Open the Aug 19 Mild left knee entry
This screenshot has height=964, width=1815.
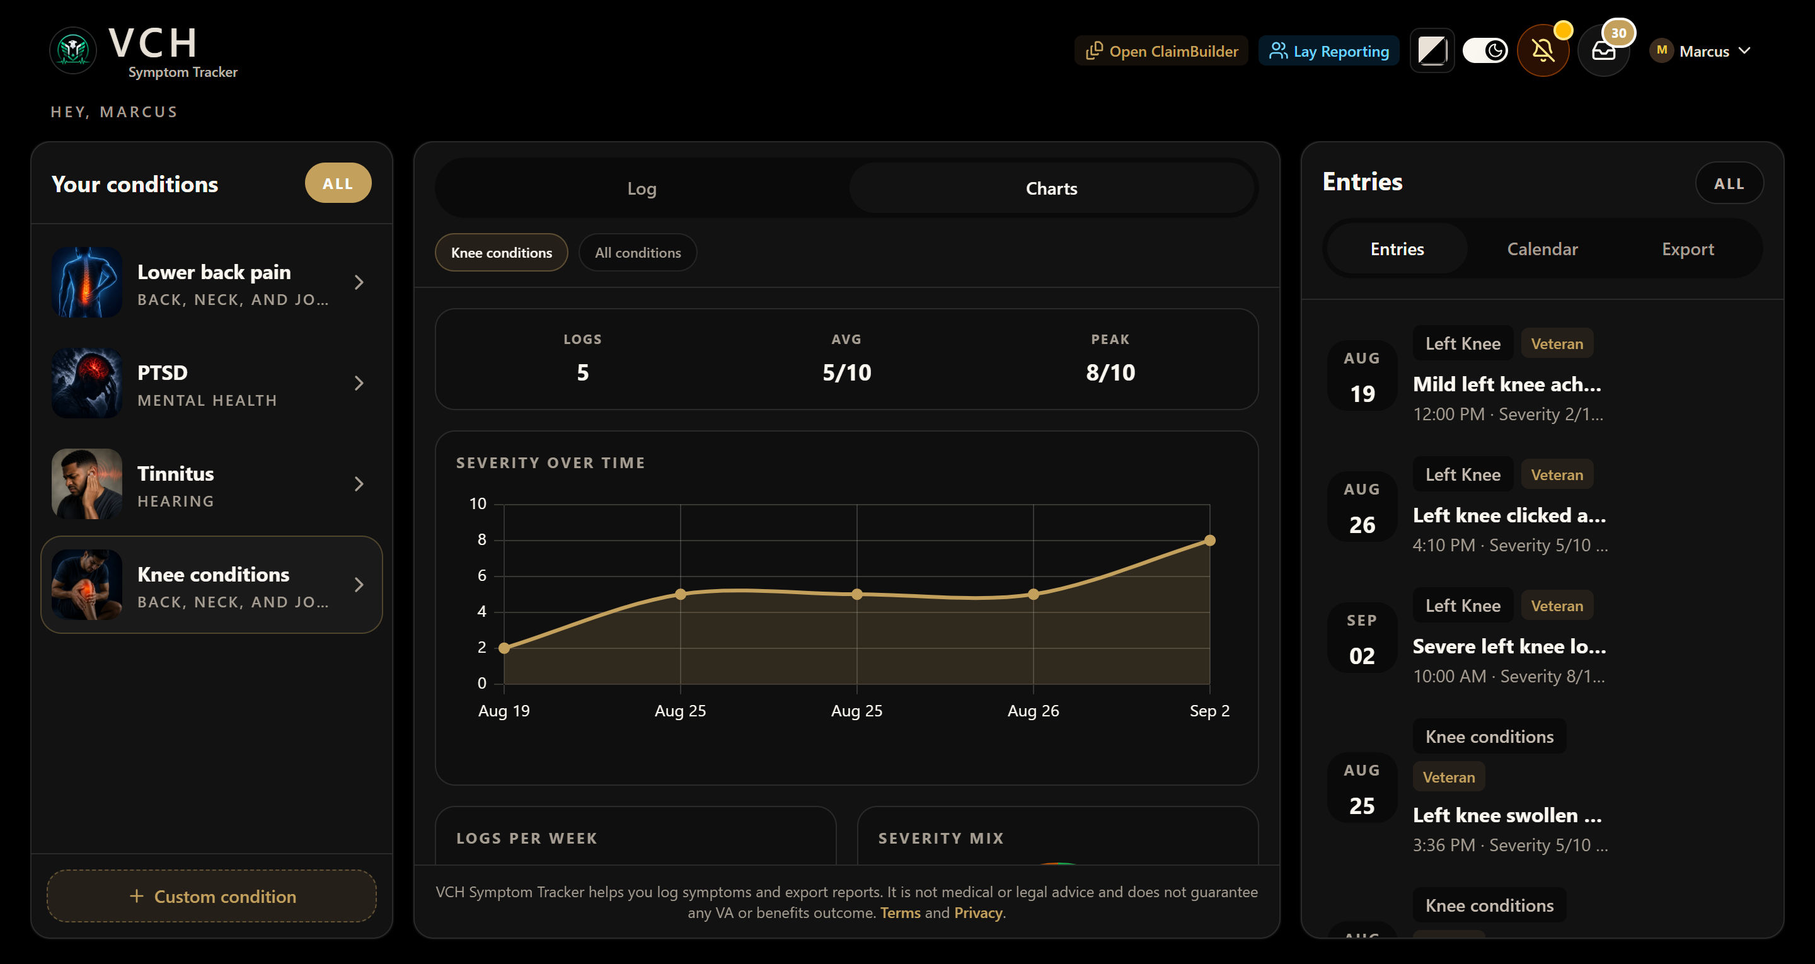[1543, 376]
